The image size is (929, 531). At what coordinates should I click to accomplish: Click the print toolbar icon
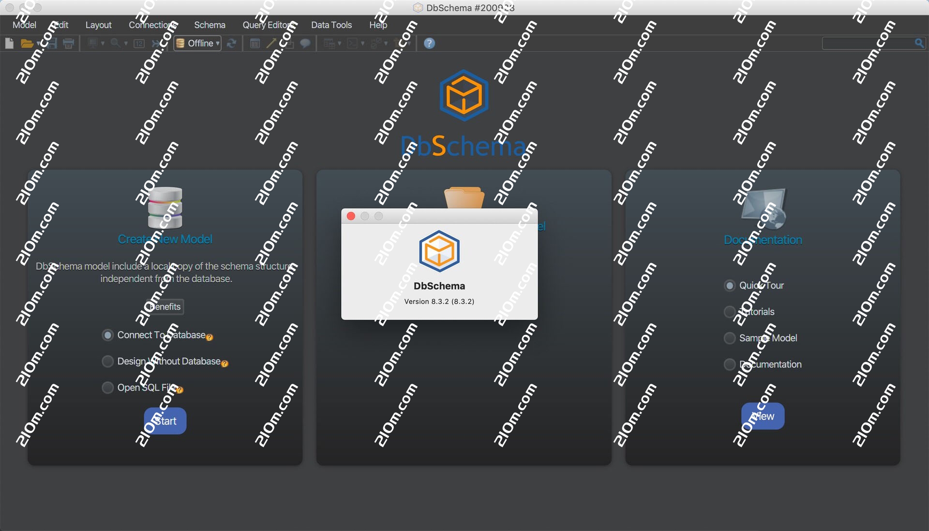click(69, 44)
